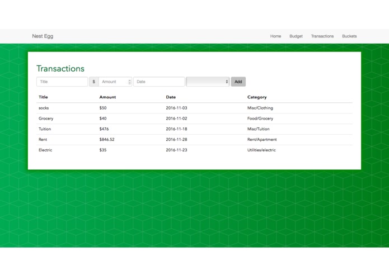Click the Date column header

(x=171, y=97)
